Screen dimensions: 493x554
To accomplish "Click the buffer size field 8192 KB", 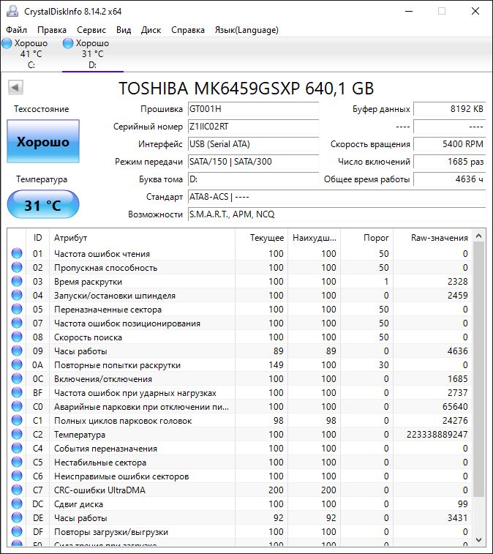I will tap(450, 109).
